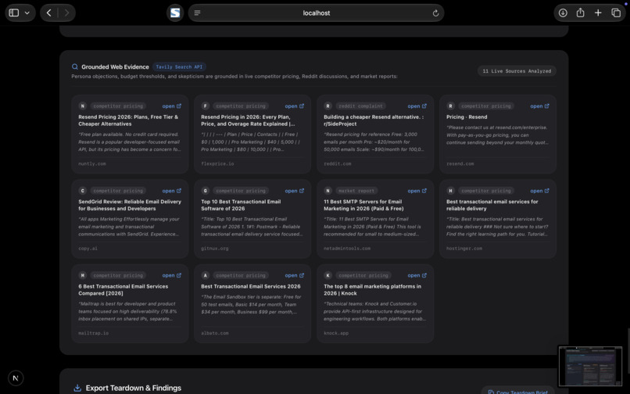Image resolution: width=630 pixels, height=394 pixels.
Task: Click the reddit complaint tag on r/SideProject card
Action: [x=360, y=106]
